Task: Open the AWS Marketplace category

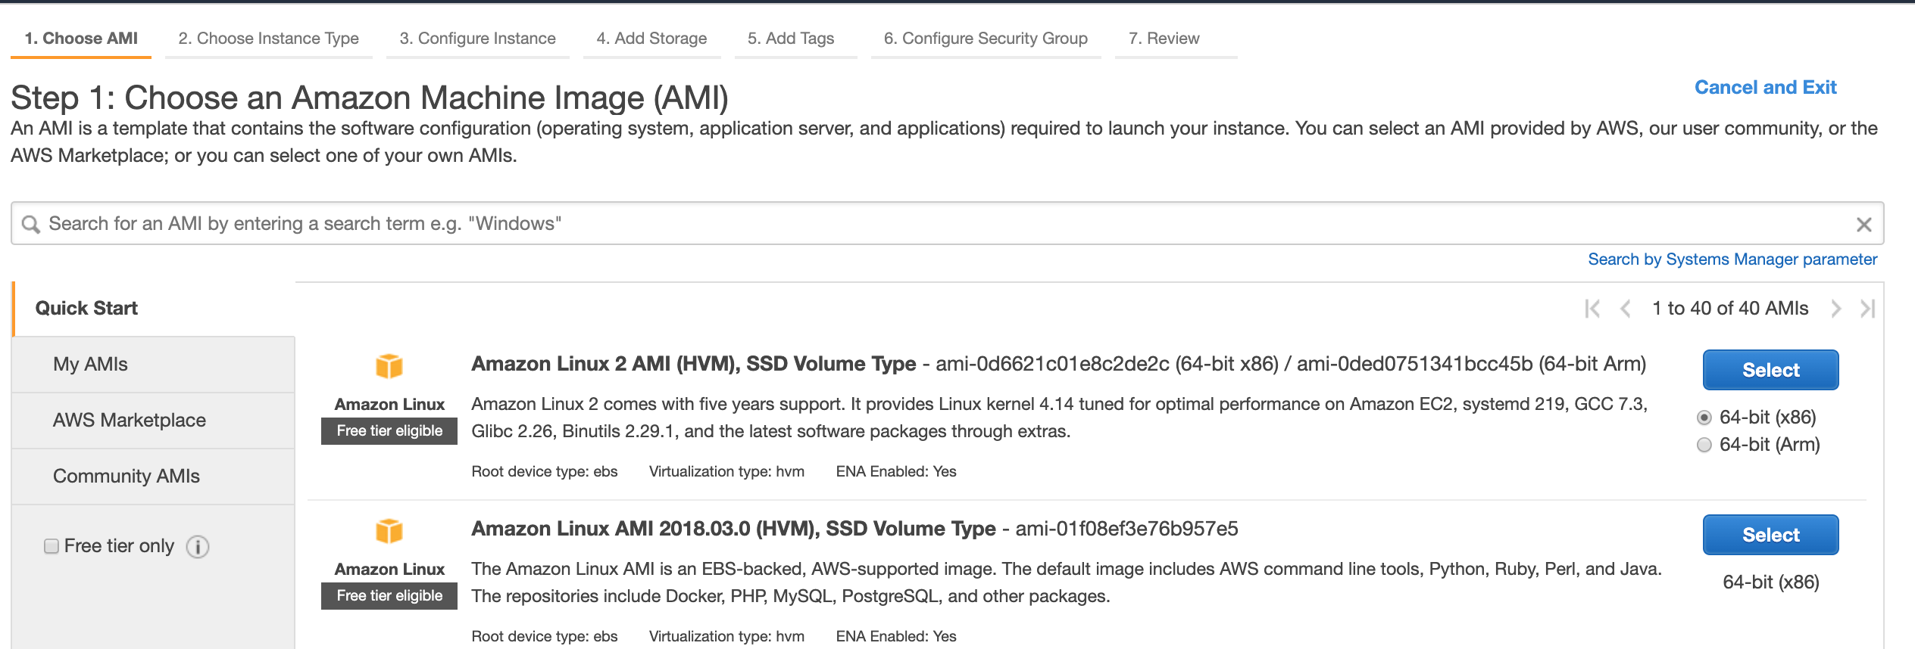Action: point(154,421)
